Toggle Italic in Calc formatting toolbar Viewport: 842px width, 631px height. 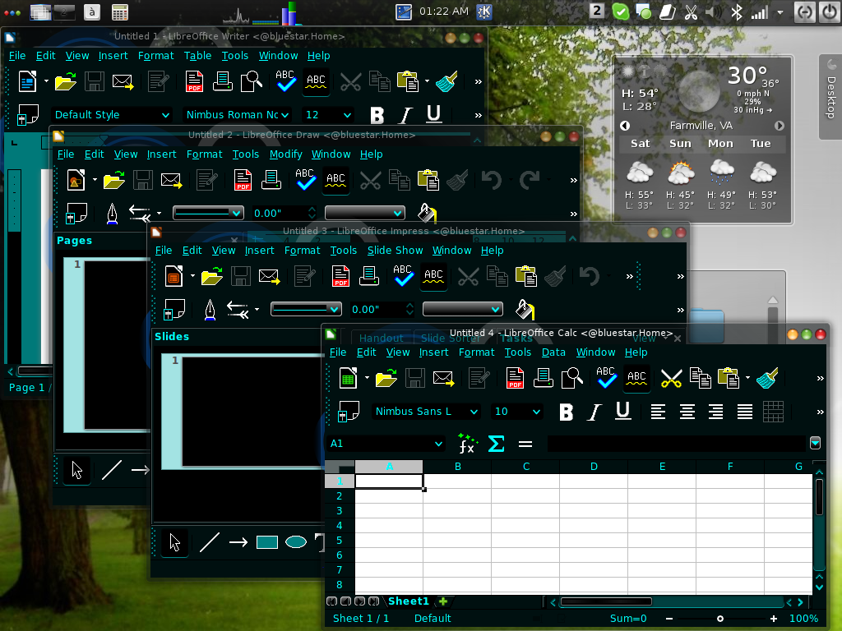pyautogui.click(x=594, y=412)
